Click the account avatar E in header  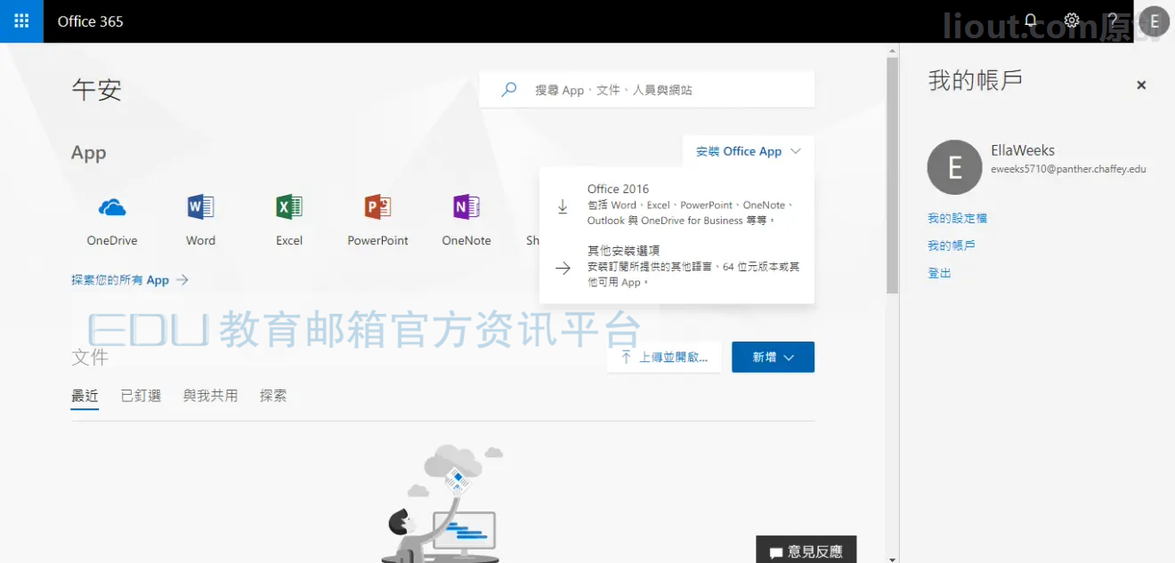click(1155, 21)
